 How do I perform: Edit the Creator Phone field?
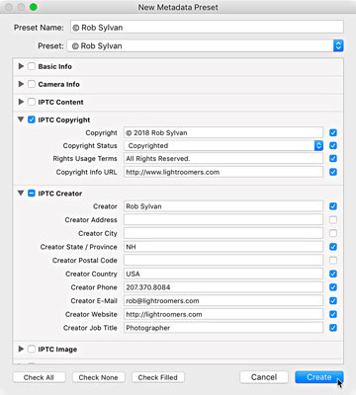click(223, 287)
